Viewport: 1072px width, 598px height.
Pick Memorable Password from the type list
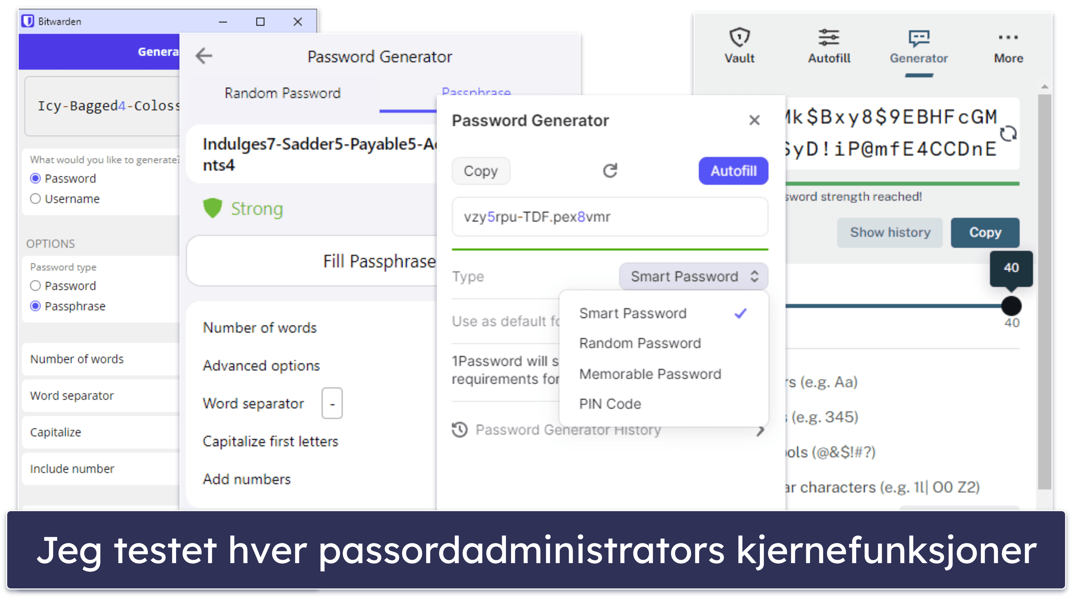pyautogui.click(x=663, y=374)
